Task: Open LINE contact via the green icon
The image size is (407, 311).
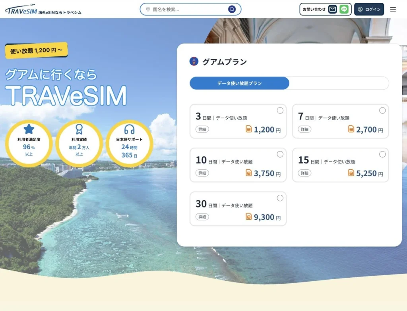Action: point(344,10)
